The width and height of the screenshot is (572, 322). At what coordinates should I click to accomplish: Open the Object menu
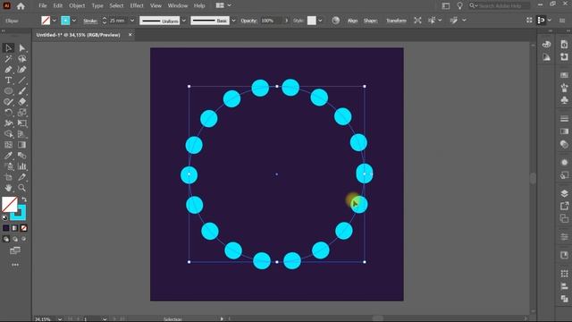coord(77,5)
